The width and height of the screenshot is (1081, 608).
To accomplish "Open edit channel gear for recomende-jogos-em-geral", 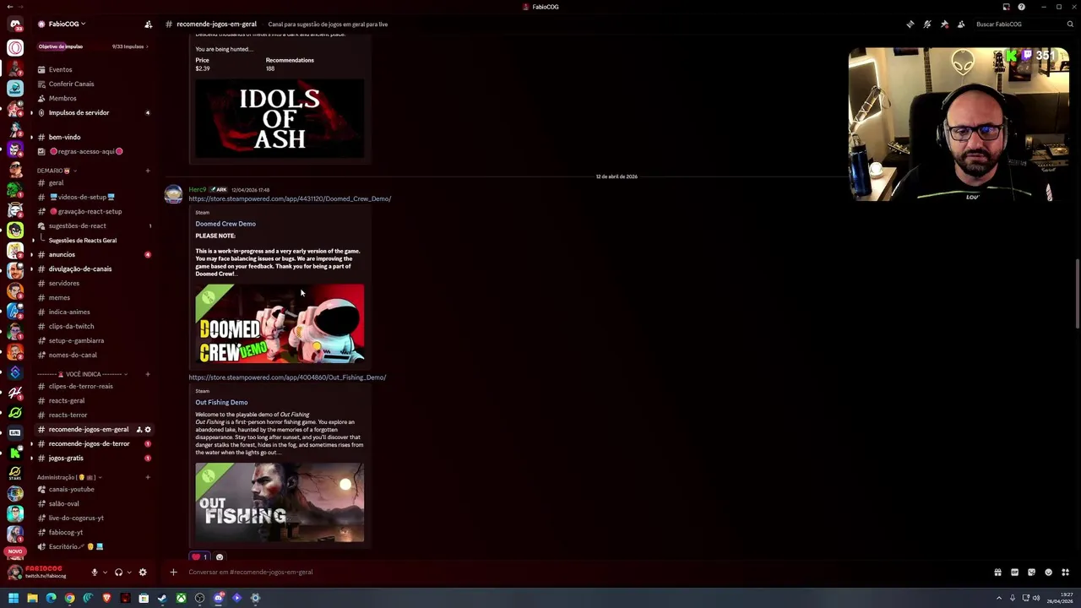I will 148,430.
